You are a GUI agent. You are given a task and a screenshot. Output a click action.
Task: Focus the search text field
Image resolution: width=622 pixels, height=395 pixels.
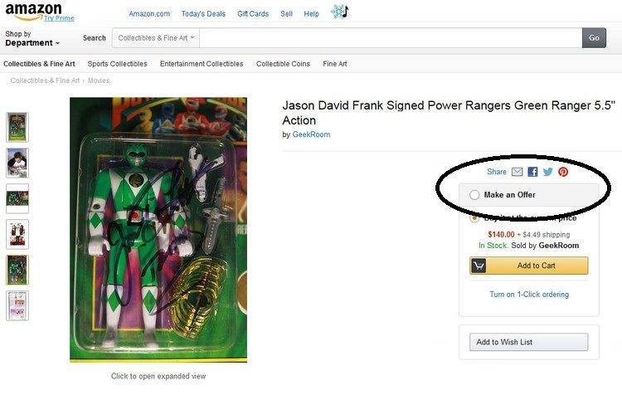(x=391, y=38)
